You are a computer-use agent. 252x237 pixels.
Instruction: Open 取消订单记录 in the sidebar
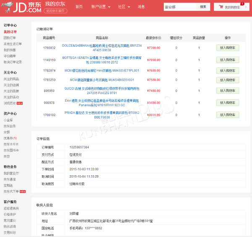[x=13, y=62]
